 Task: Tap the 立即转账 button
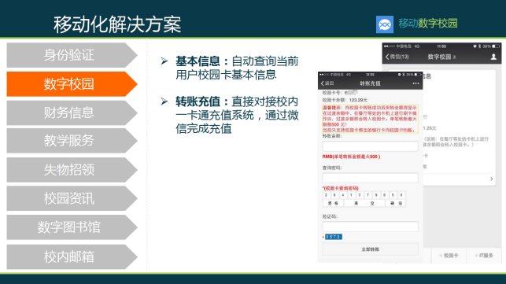click(370, 249)
